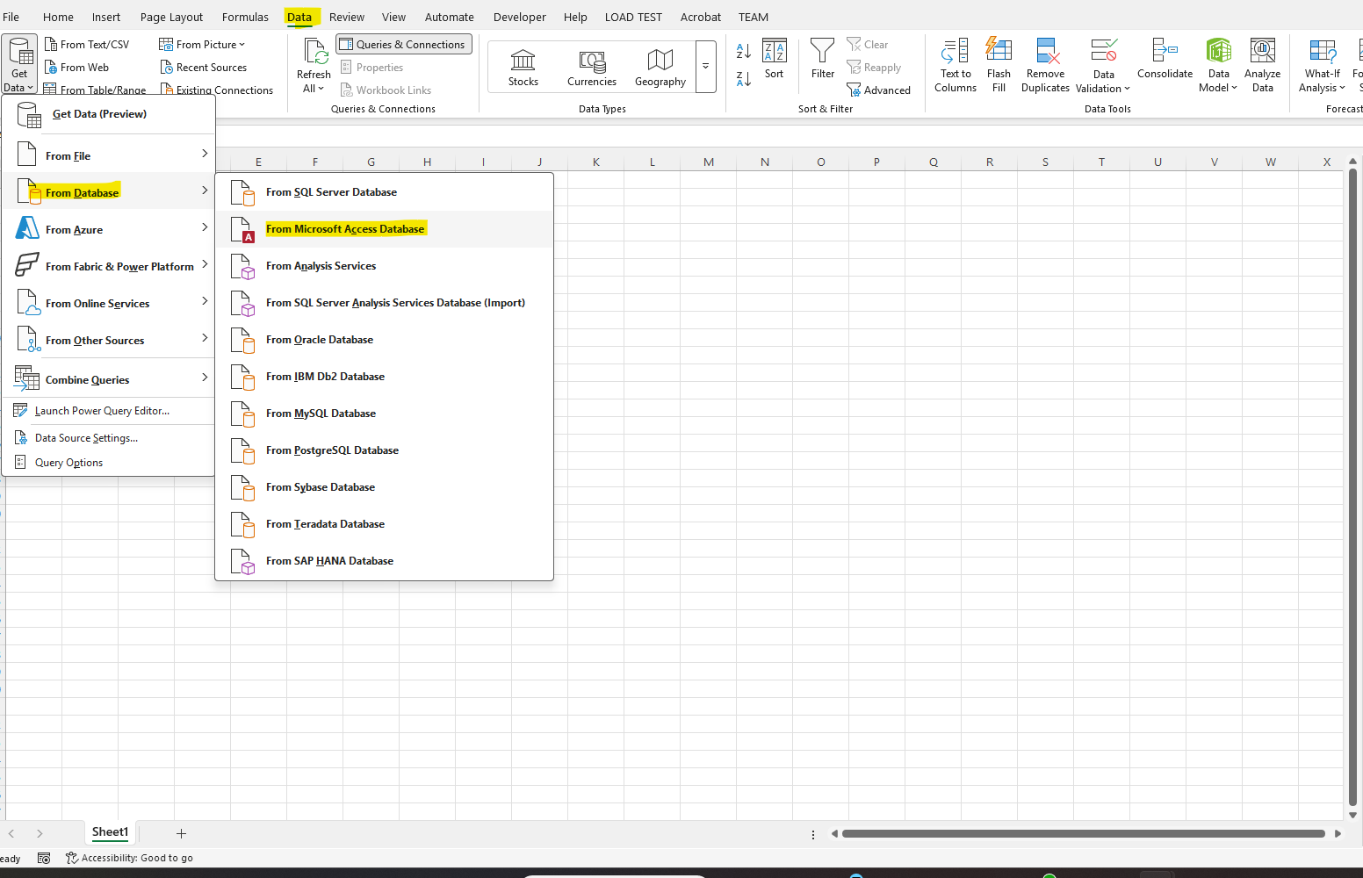The width and height of the screenshot is (1363, 878).
Task: Select column T header
Action: (1101, 162)
